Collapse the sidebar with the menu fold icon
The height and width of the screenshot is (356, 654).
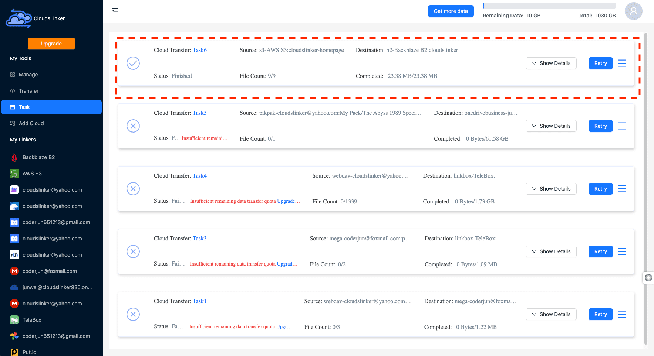click(115, 11)
